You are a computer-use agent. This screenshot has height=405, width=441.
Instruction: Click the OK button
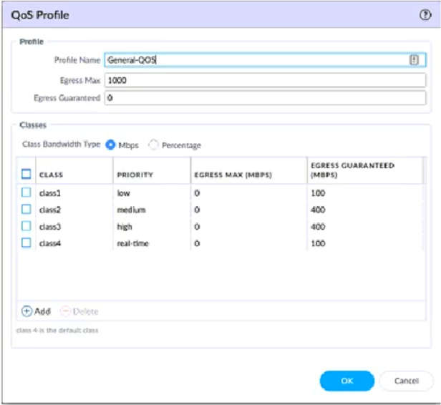346,380
